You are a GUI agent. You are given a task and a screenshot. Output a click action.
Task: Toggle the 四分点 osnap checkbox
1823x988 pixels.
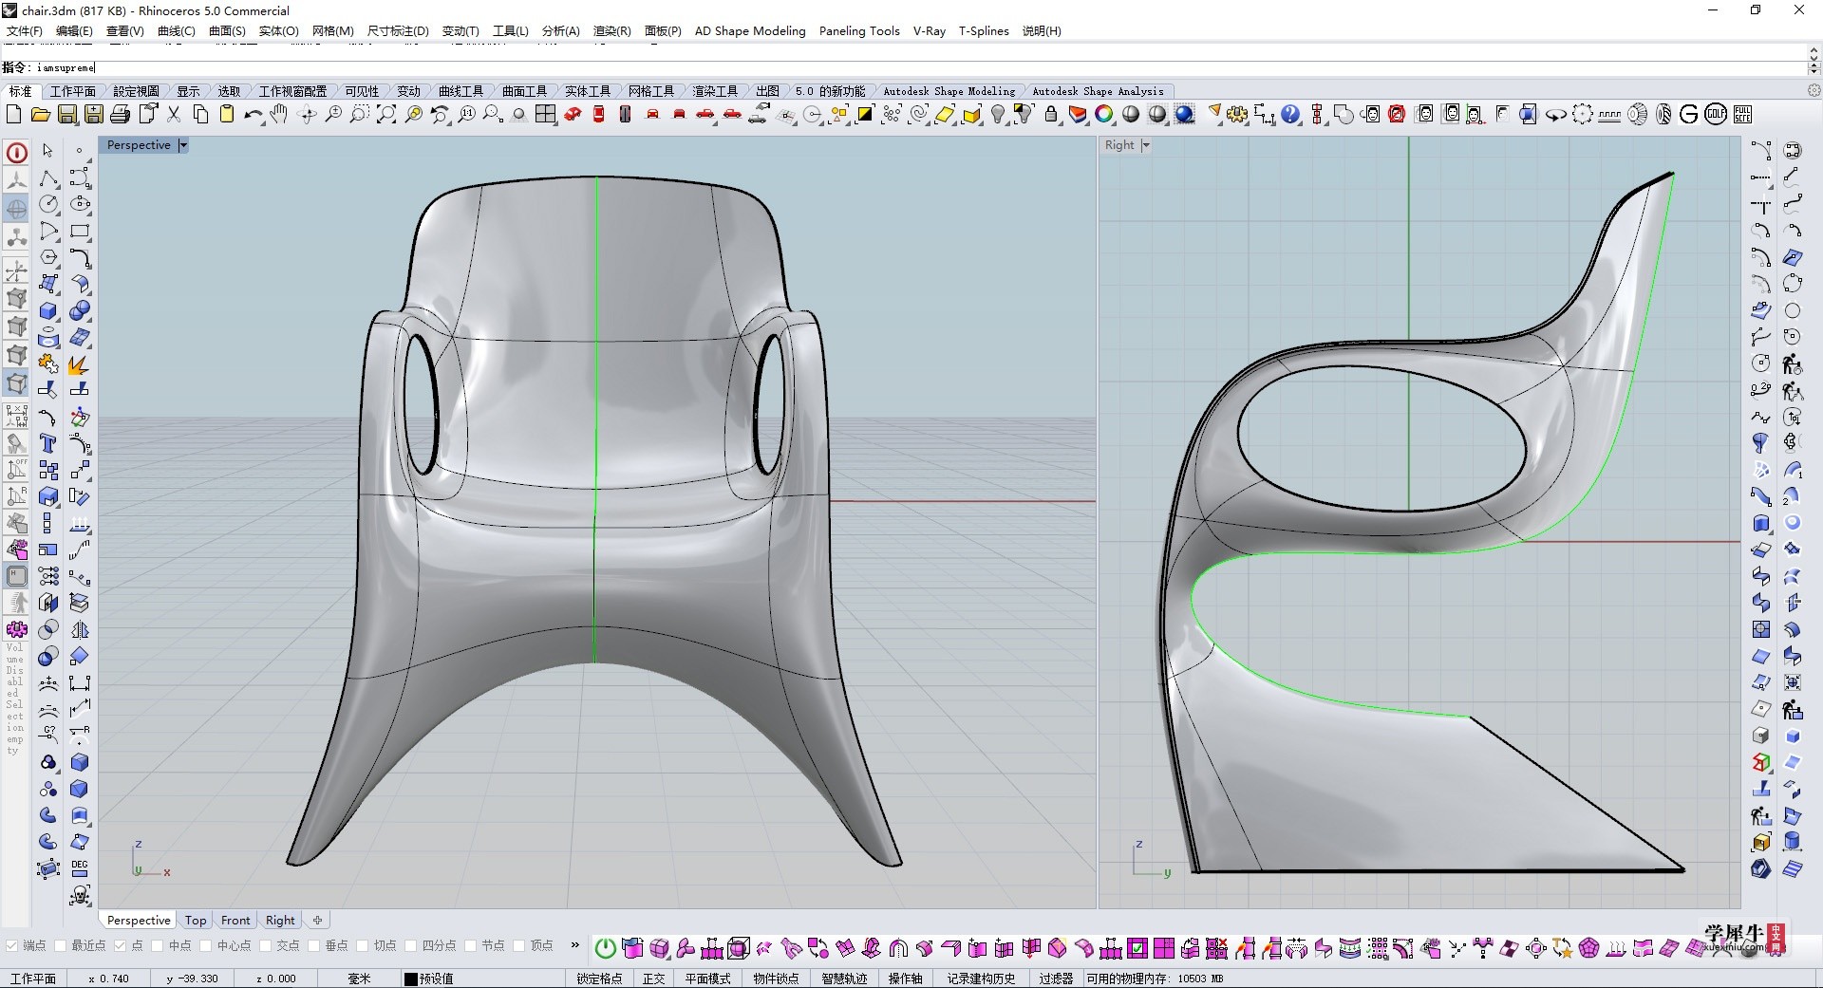coord(410,945)
